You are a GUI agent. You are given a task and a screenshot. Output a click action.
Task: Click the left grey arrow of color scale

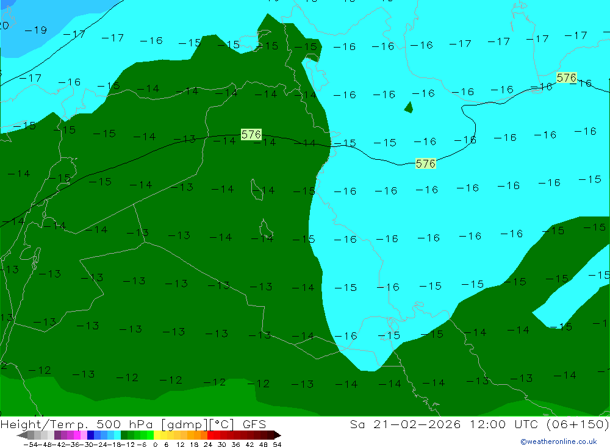(22, 435)
